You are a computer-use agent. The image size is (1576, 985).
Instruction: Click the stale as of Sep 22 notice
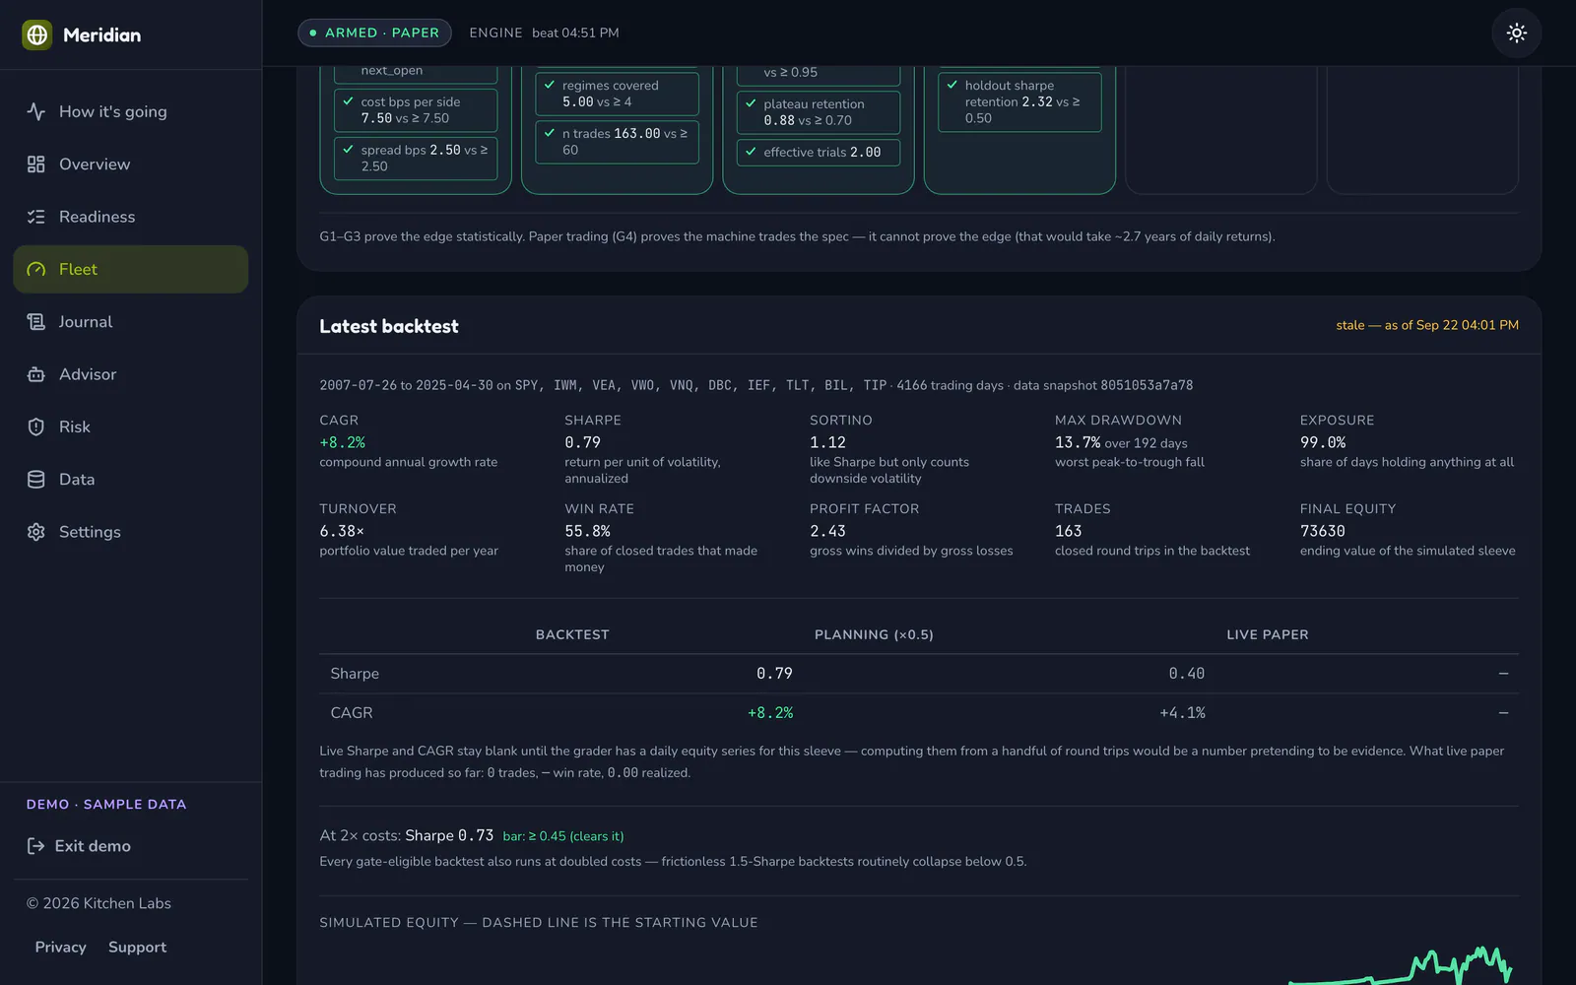tap(1427, 325)
